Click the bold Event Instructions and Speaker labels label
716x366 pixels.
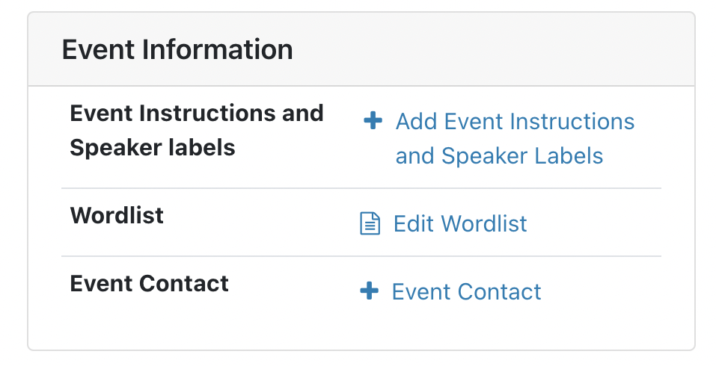point(197,131)
